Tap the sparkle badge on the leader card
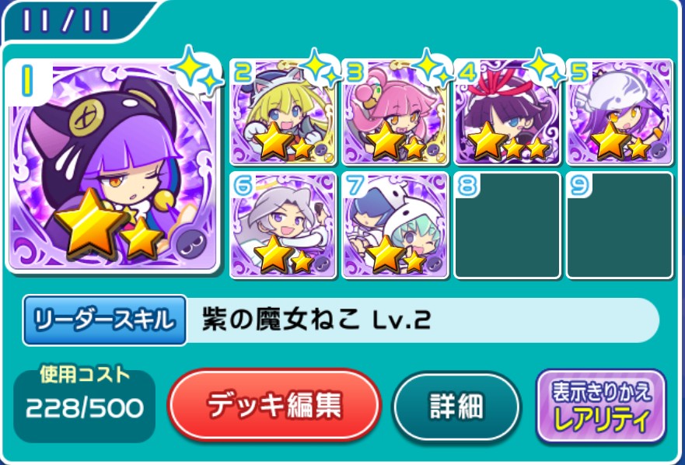Image resolution: width=685 pixels, height=465 pixels. coord(196,71)
